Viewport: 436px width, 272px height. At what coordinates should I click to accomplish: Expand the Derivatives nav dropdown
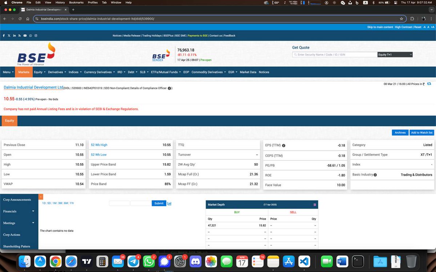57,72
